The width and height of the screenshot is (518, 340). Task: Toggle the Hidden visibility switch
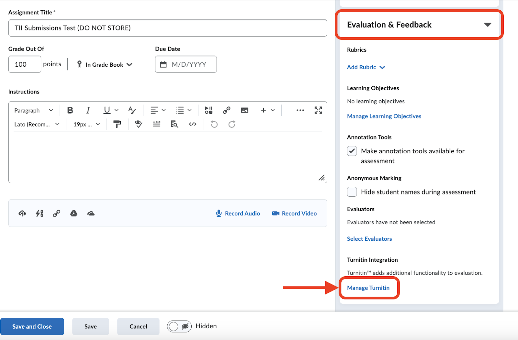(179, 326)
